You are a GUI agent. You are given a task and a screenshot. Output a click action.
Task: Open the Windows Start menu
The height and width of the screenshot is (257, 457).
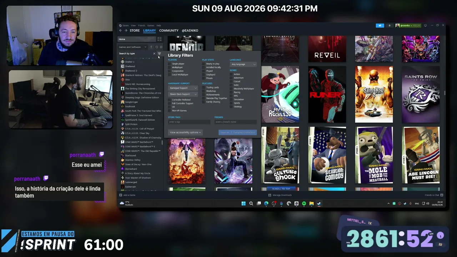click(x=243, y=203)
